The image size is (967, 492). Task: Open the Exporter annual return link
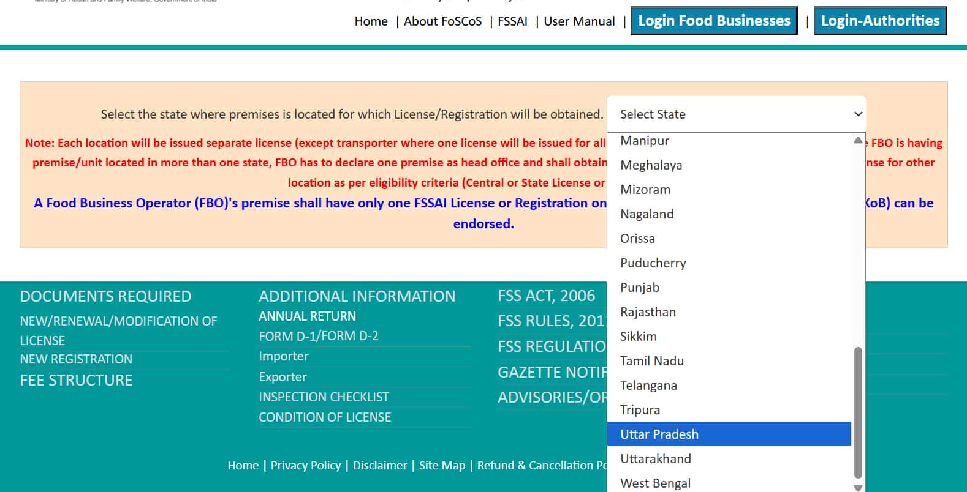[283, 377]
